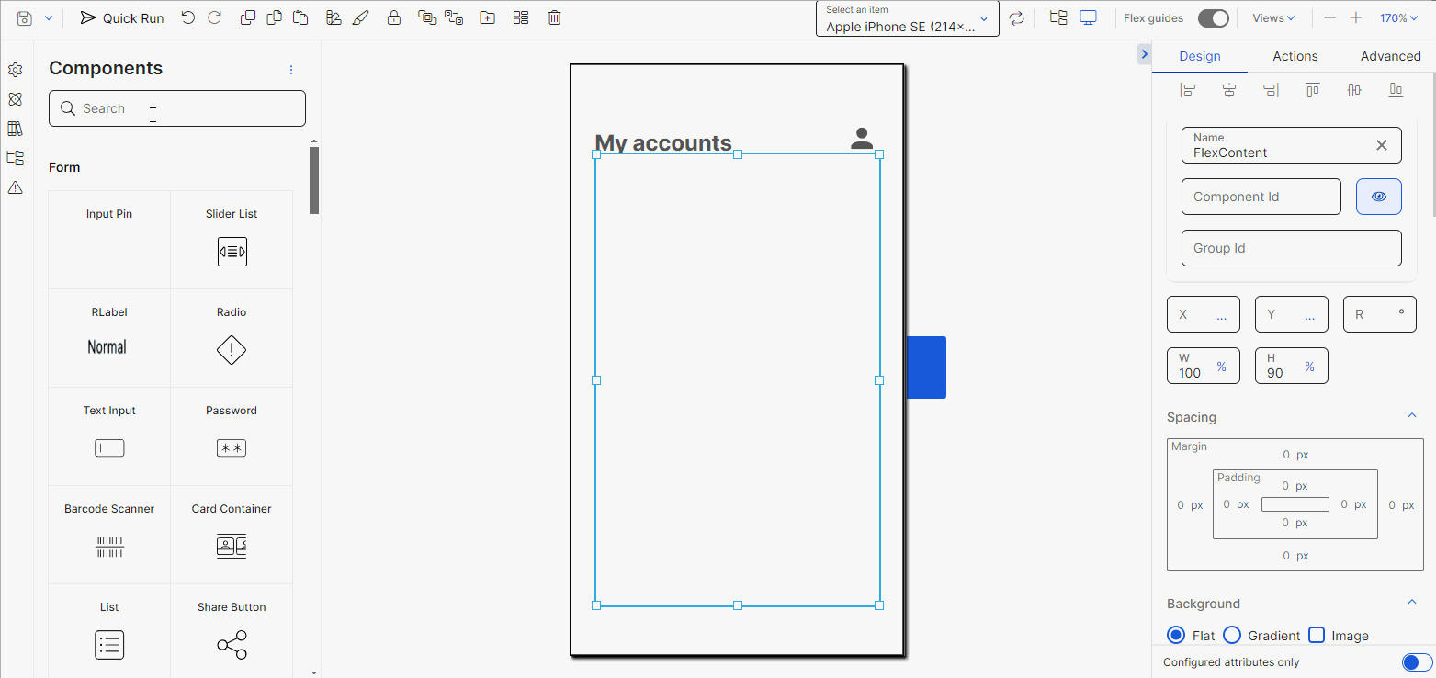Screen dimensions: 1436x678
Task: Enable the Image background checkbox
Action: pos(1316,635)
